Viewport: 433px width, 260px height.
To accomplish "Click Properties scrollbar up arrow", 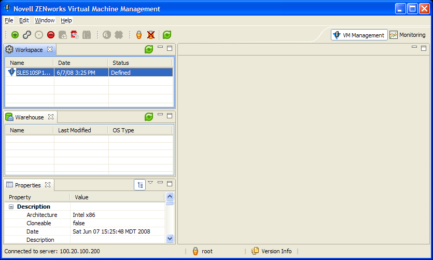I will pos(170,197).
